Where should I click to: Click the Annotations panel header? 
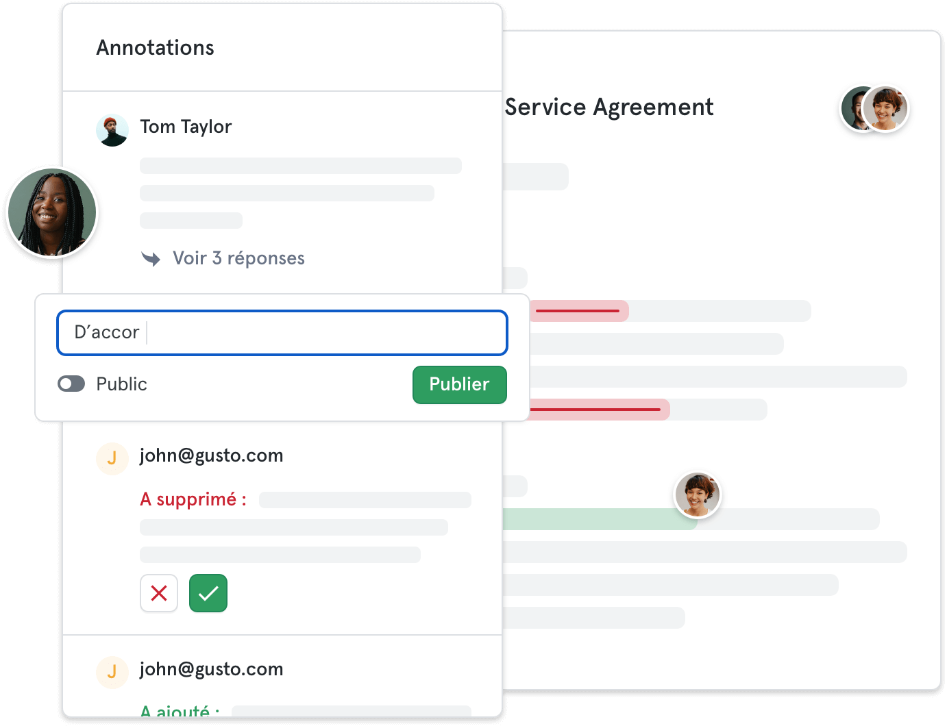[156, 48]
